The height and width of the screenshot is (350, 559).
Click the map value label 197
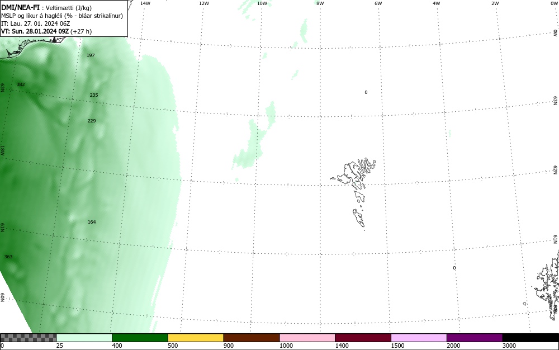tap(91, 55)
